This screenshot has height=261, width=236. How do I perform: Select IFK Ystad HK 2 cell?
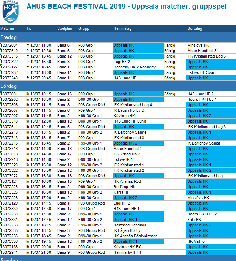(127, 154)
